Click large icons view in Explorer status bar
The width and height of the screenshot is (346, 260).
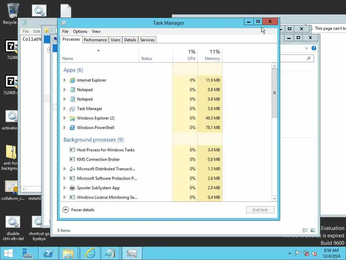(313, 230)
